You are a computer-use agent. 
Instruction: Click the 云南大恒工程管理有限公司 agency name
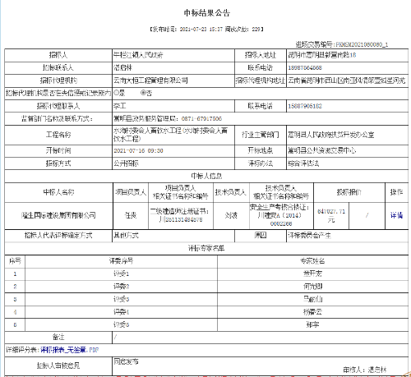click(150, 80)
